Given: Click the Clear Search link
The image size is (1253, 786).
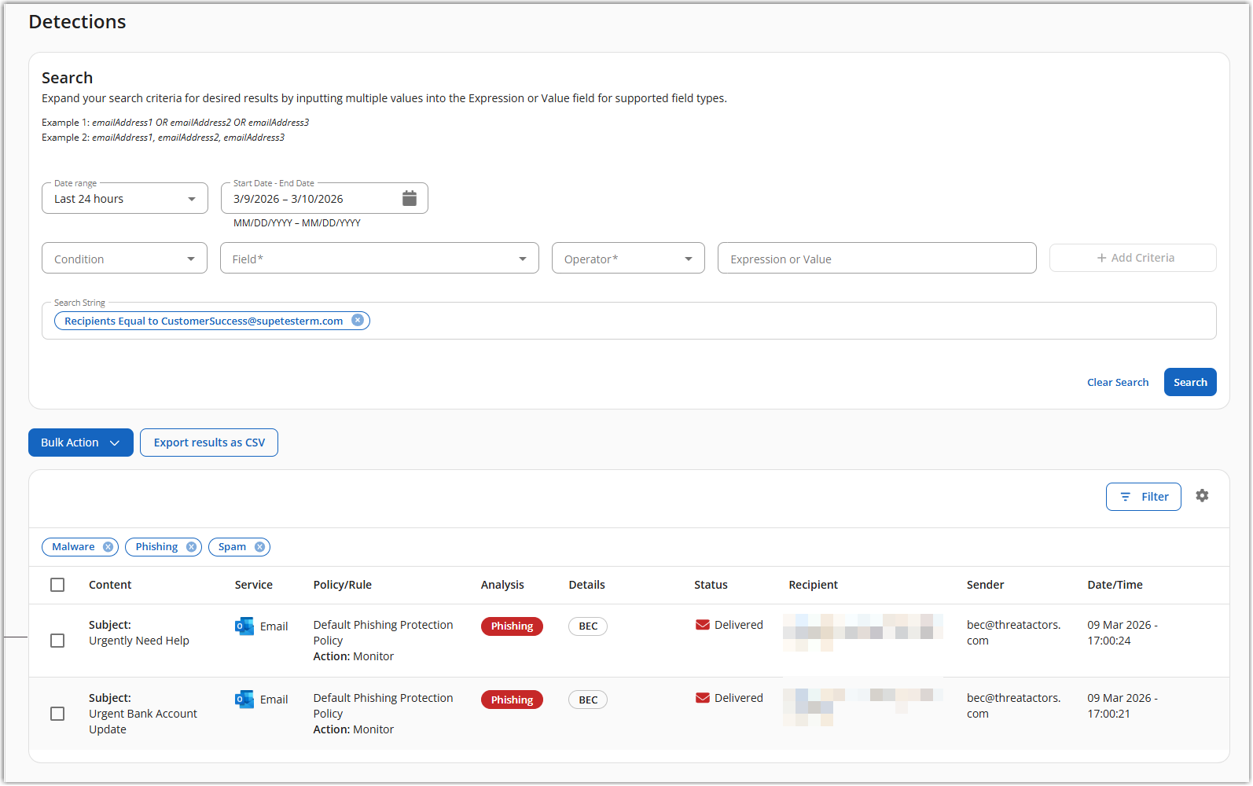Looking at the screenshot, I should pos(1117,383).
